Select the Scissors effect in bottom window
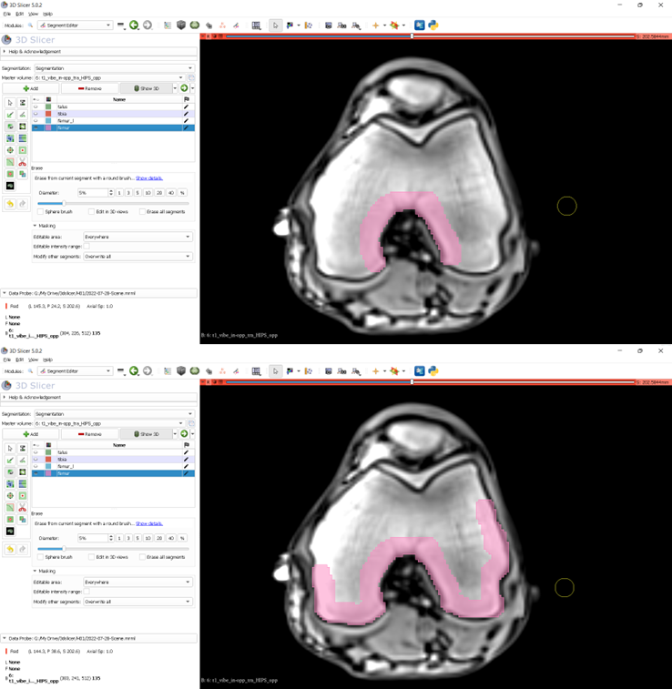The height and width of the screenshot is (689, 672). click(23, 508)
